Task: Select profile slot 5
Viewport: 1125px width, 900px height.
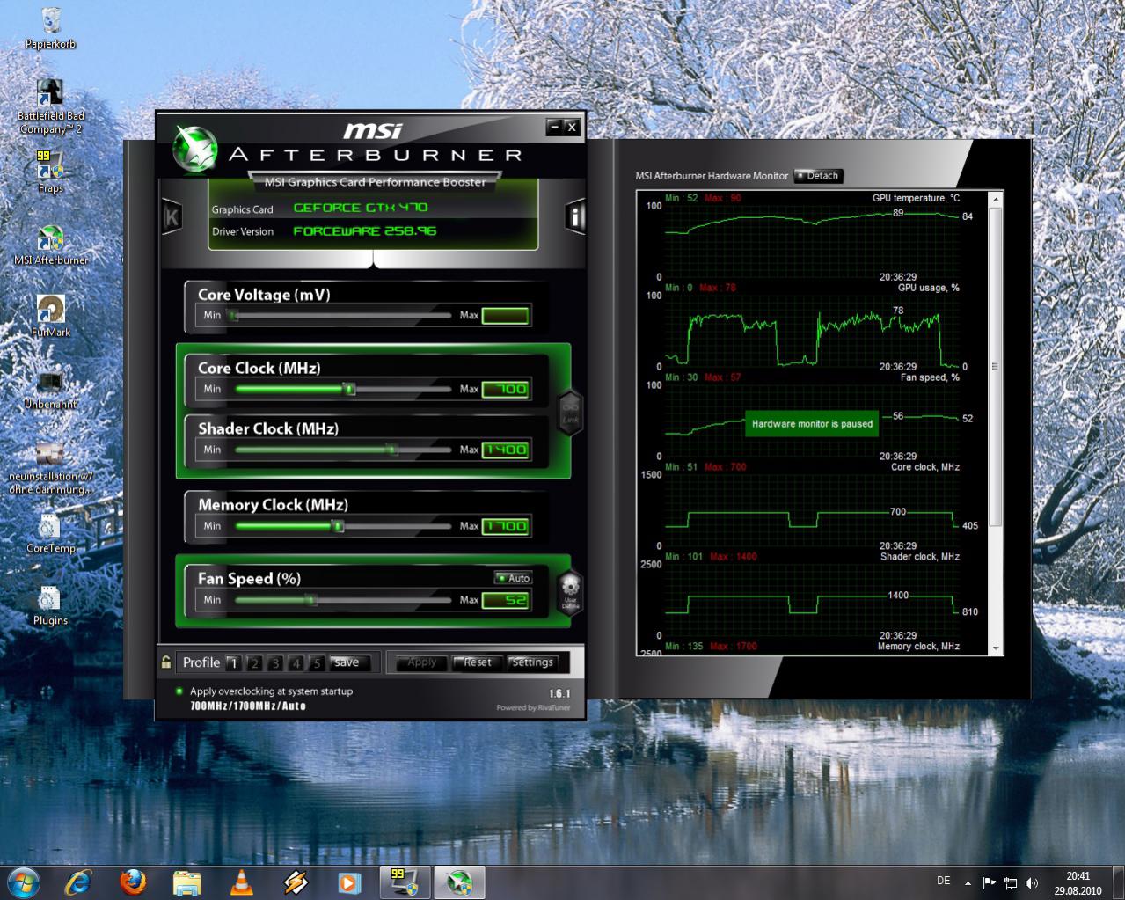Action: 317,663
